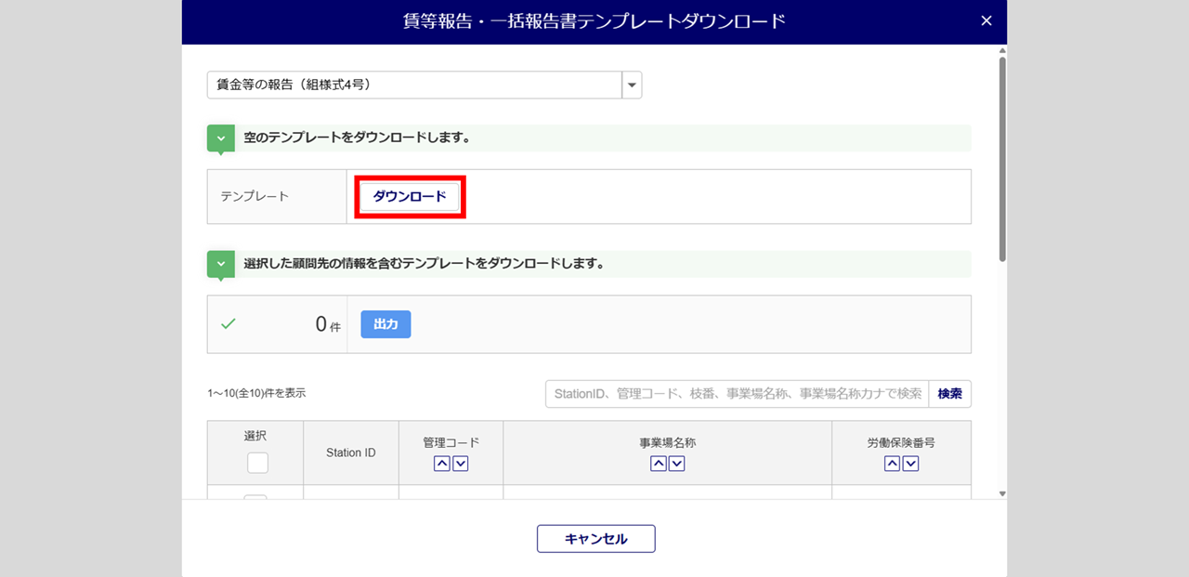
Task: Focus the StationID search input field
Action: coord(737,394)
